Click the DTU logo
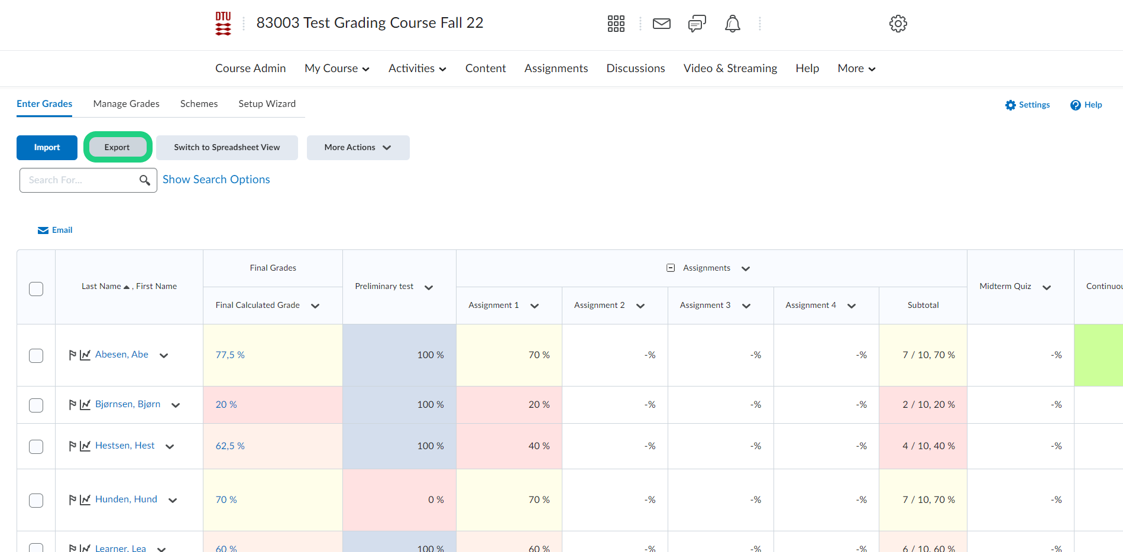Screen dimensions: 1123x552 click(223, 24)
